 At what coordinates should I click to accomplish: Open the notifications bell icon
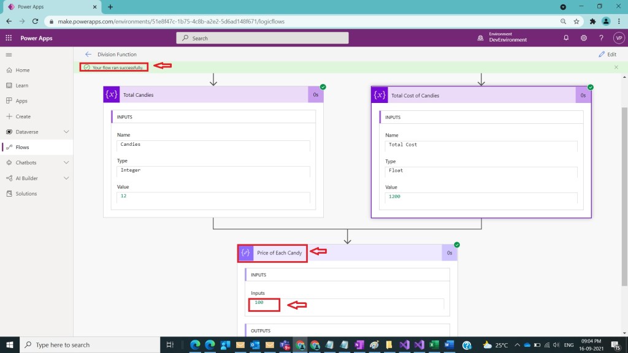pyautogui.click(x=566, y=38)
